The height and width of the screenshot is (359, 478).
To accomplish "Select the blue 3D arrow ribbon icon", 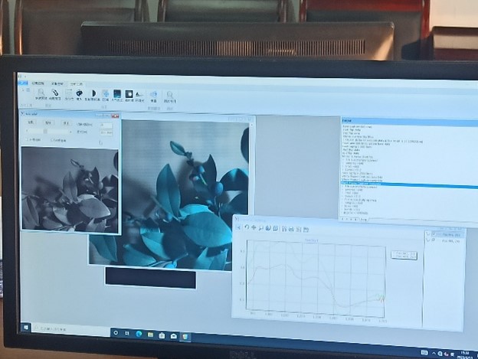I will [153, 95].
